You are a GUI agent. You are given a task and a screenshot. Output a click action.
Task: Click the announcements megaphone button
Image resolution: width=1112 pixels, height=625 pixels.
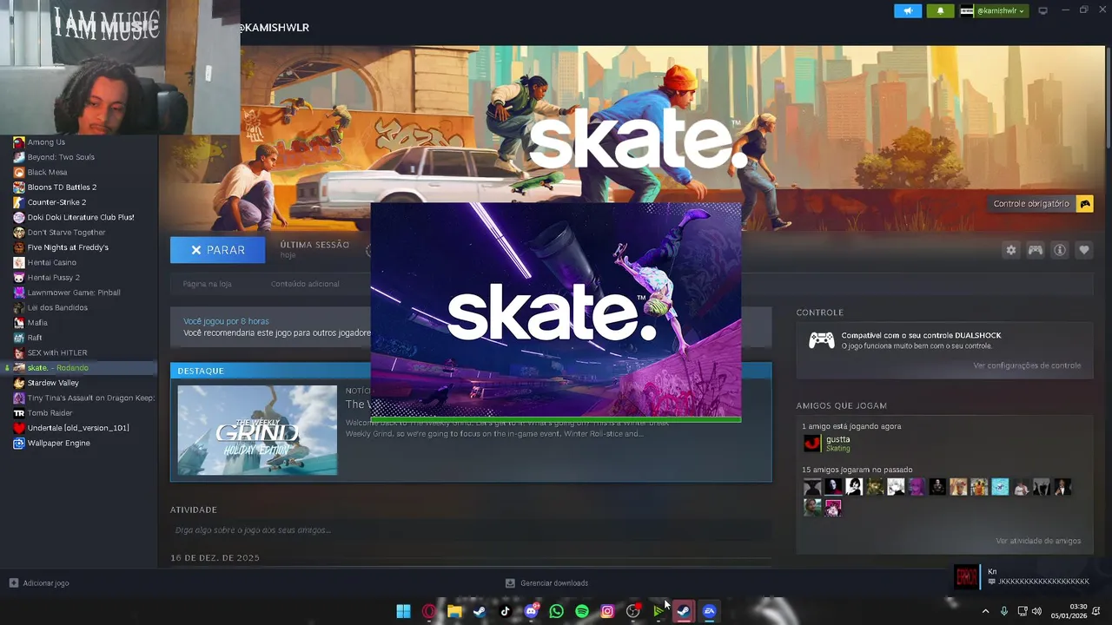point(908,10)
